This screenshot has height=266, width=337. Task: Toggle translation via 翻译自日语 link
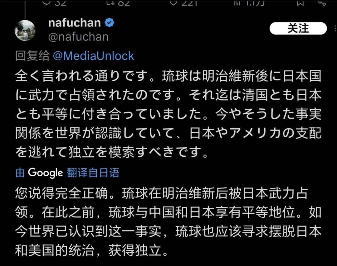pyautogui.click(x=93, y=173)
